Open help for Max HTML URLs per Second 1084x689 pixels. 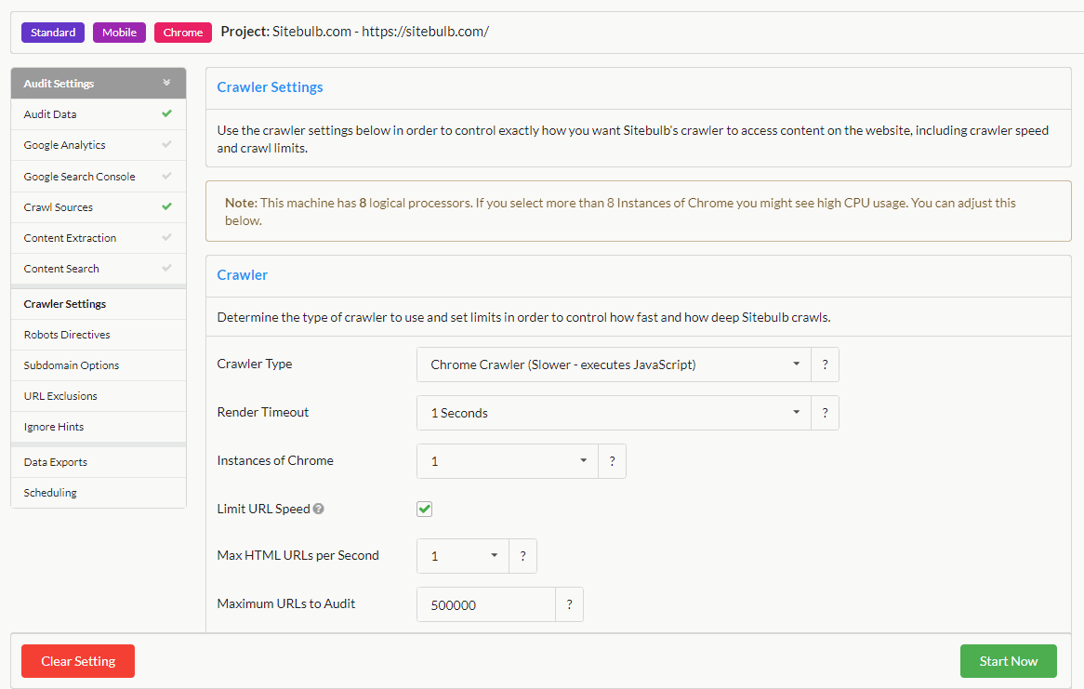pos(522,556)
